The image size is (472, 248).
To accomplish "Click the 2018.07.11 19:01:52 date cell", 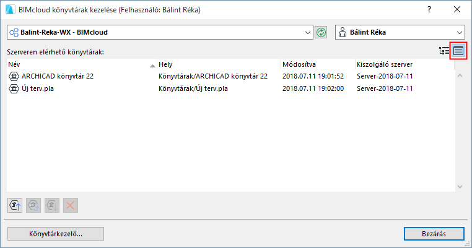I will click(x=313, y=76).
